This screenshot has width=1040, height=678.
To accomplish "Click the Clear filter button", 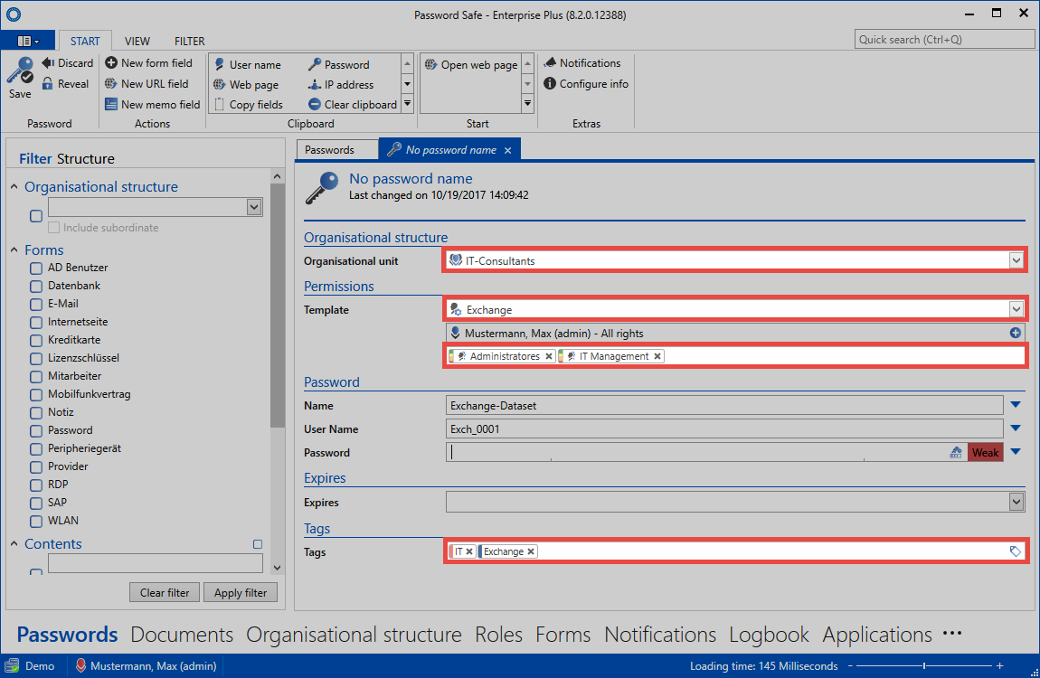I will pos(165,592).
